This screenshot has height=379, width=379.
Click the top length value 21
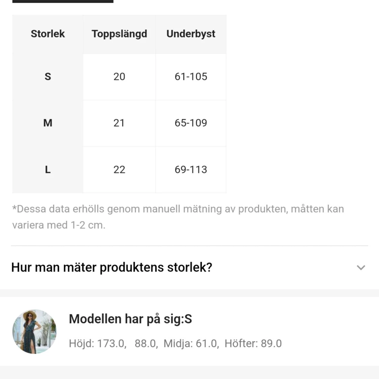pos(119,123)
